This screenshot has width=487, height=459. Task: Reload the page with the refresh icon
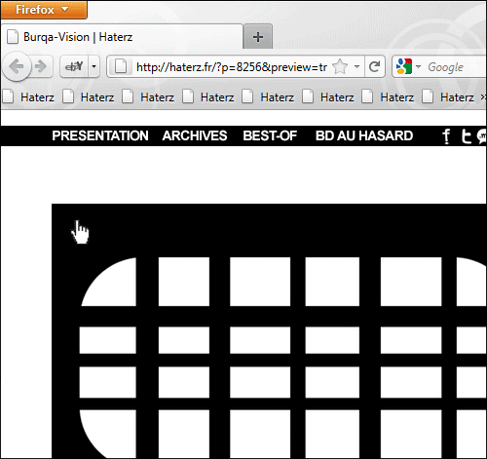coord(375,67)
